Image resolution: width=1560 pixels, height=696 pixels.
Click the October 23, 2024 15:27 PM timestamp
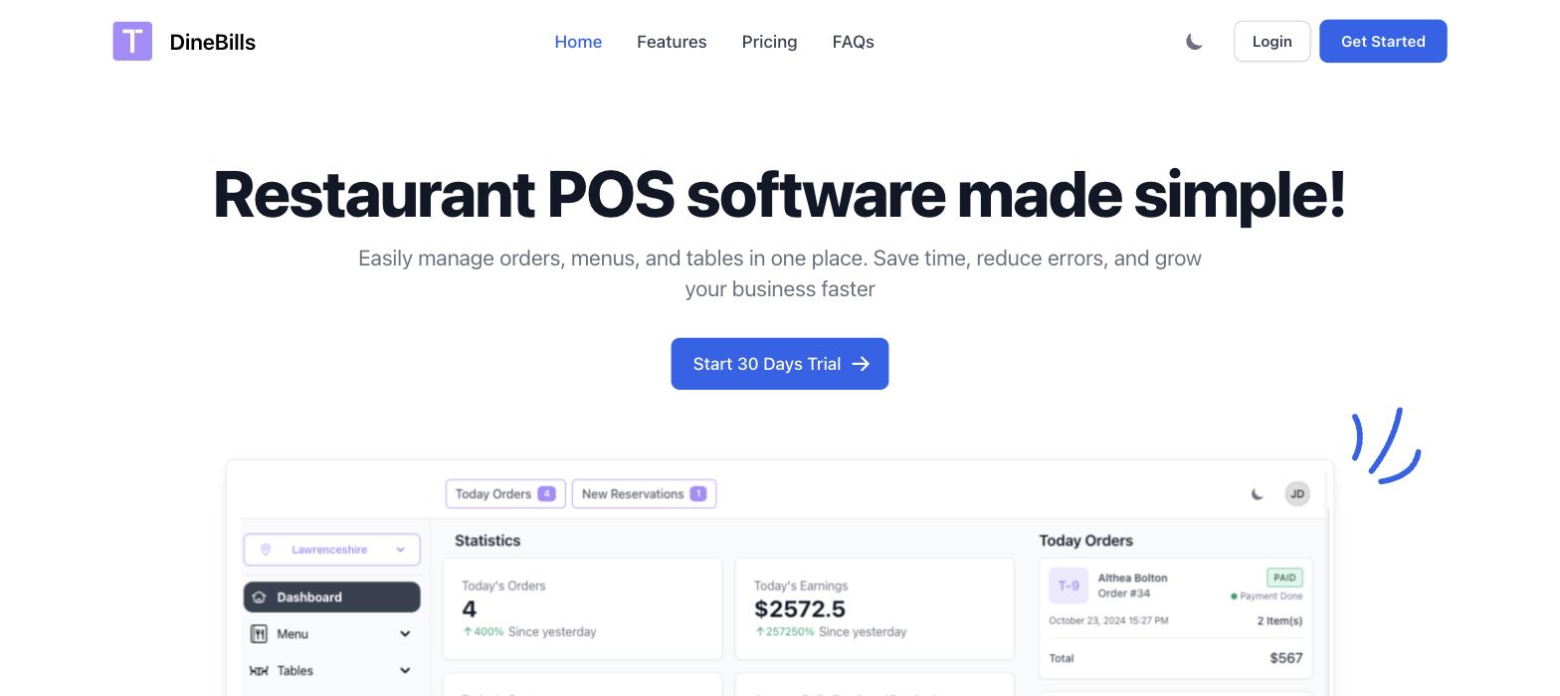click(1108, 620)
